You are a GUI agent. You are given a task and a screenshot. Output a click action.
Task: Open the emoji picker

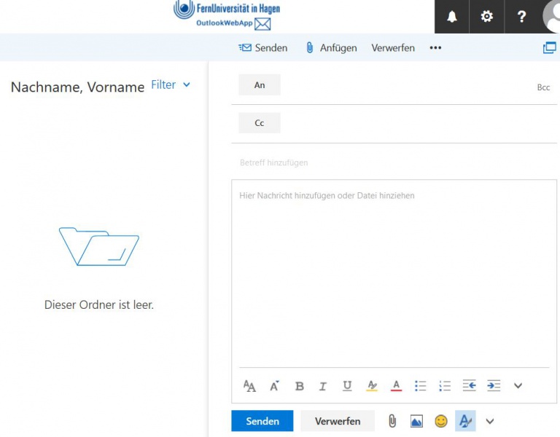[x=441, y=421]
